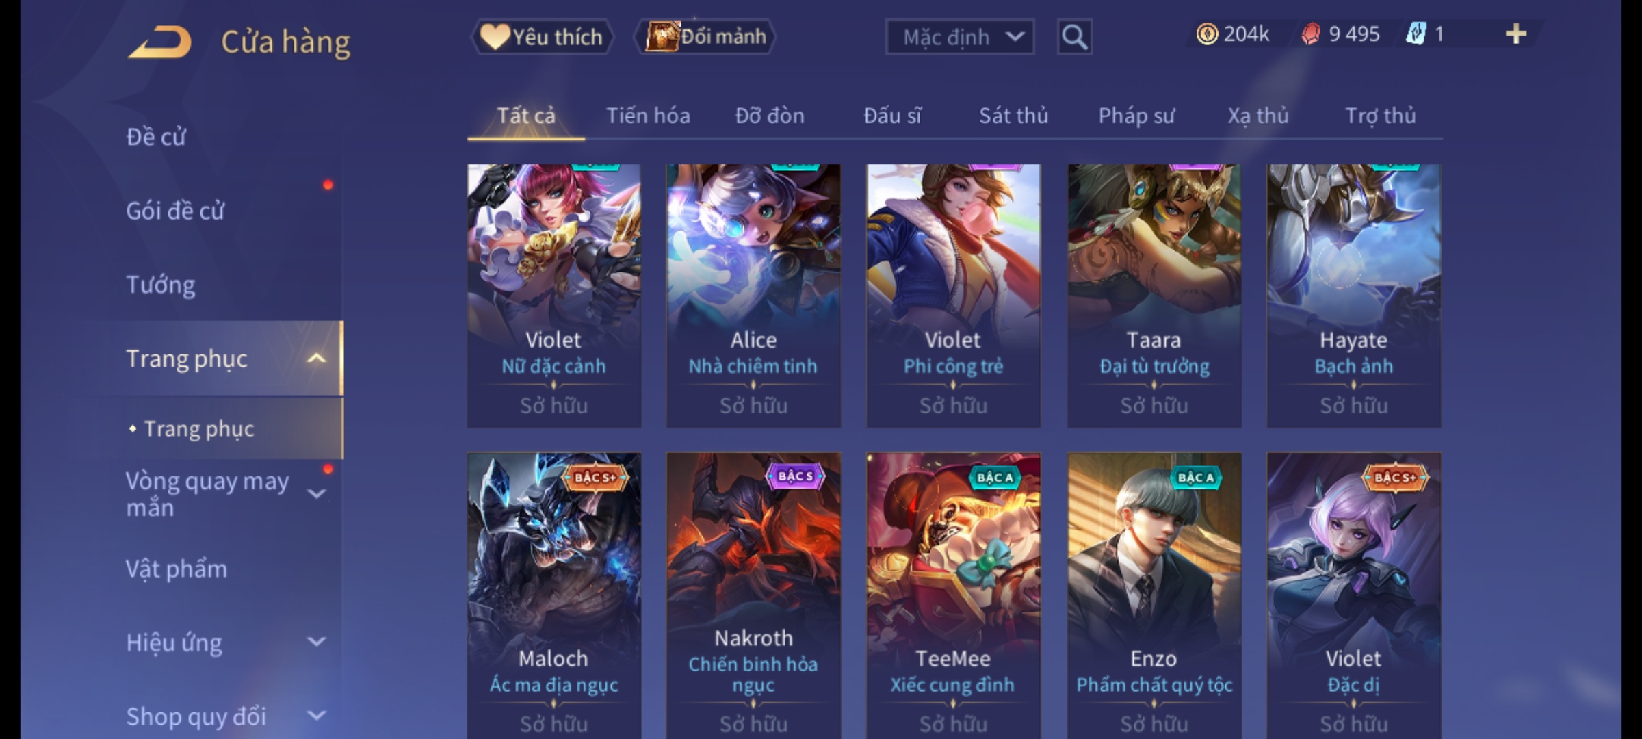The height and width of the screenshot is (739, 1642).
Task: Open the search magnifier icon
Action: click(1074, 37)
